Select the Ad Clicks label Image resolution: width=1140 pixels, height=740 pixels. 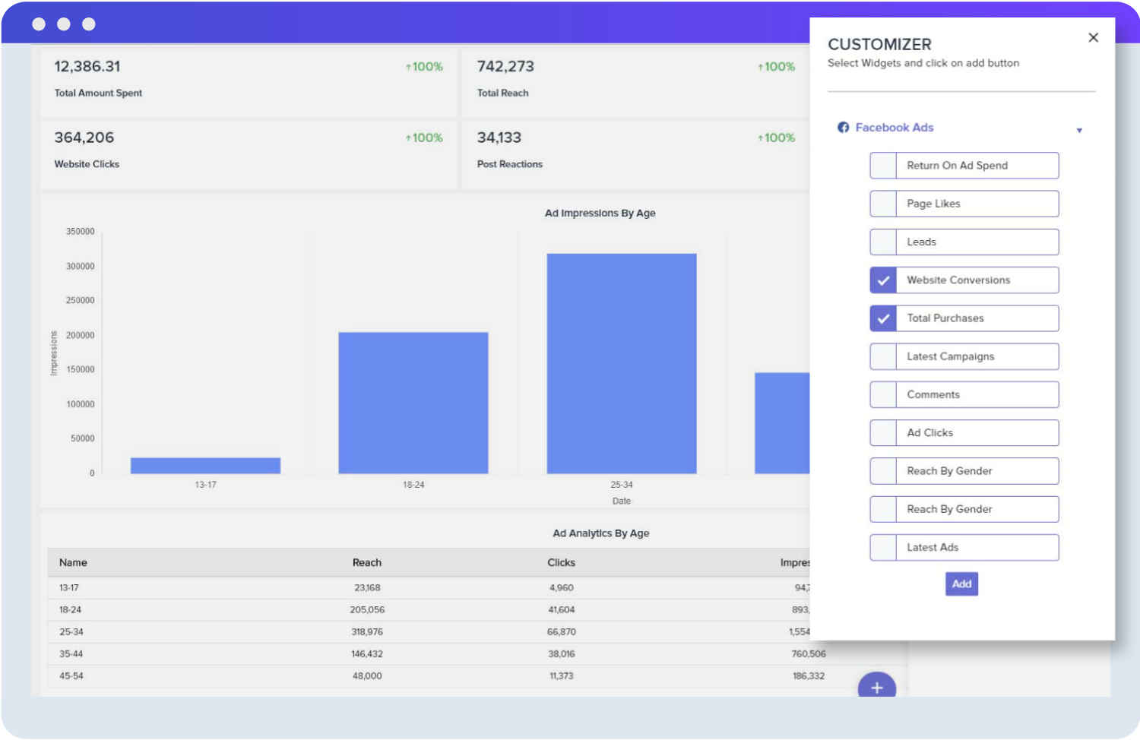coord(929,433)
